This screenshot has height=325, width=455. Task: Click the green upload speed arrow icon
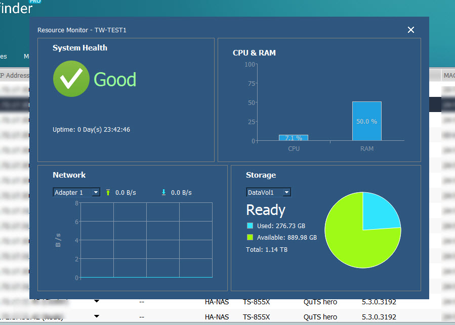108,192
